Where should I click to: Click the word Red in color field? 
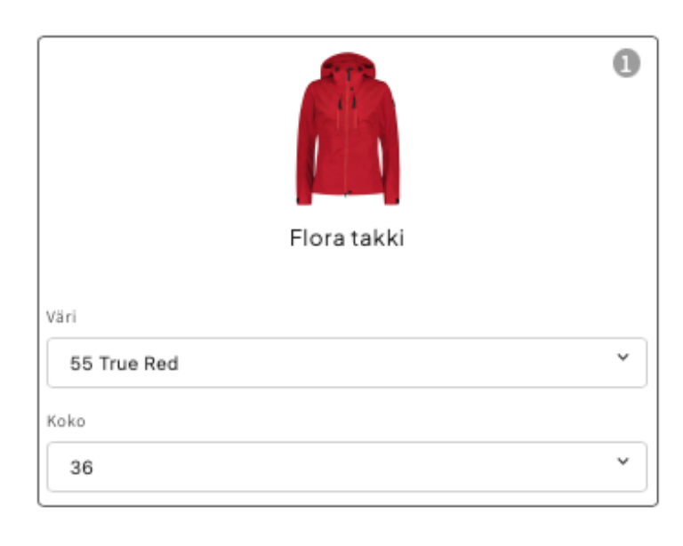161,364
